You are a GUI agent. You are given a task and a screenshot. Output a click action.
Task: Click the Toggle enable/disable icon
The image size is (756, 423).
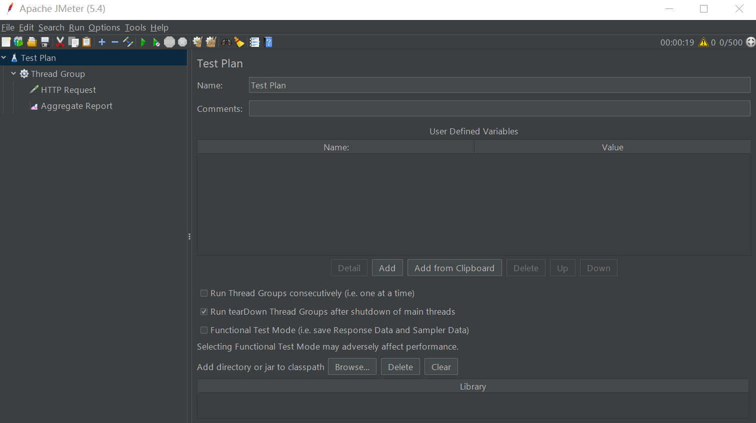(128, 42)
